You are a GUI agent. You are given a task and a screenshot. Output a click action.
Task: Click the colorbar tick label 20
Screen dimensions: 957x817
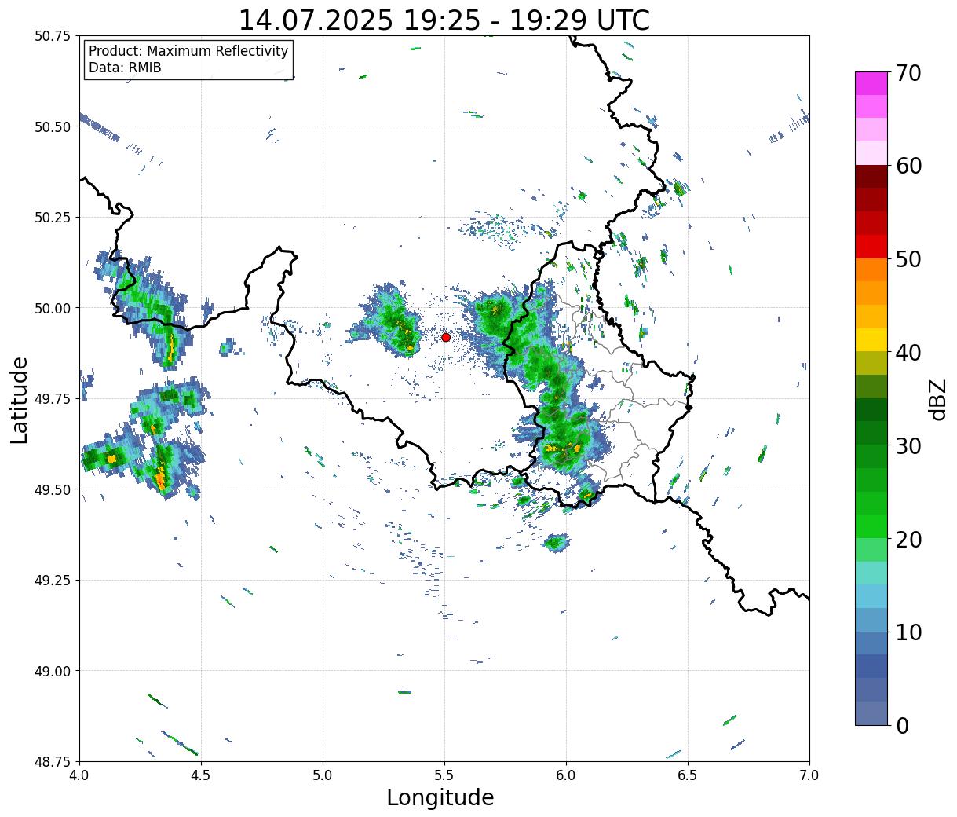[x=908, y=539]
